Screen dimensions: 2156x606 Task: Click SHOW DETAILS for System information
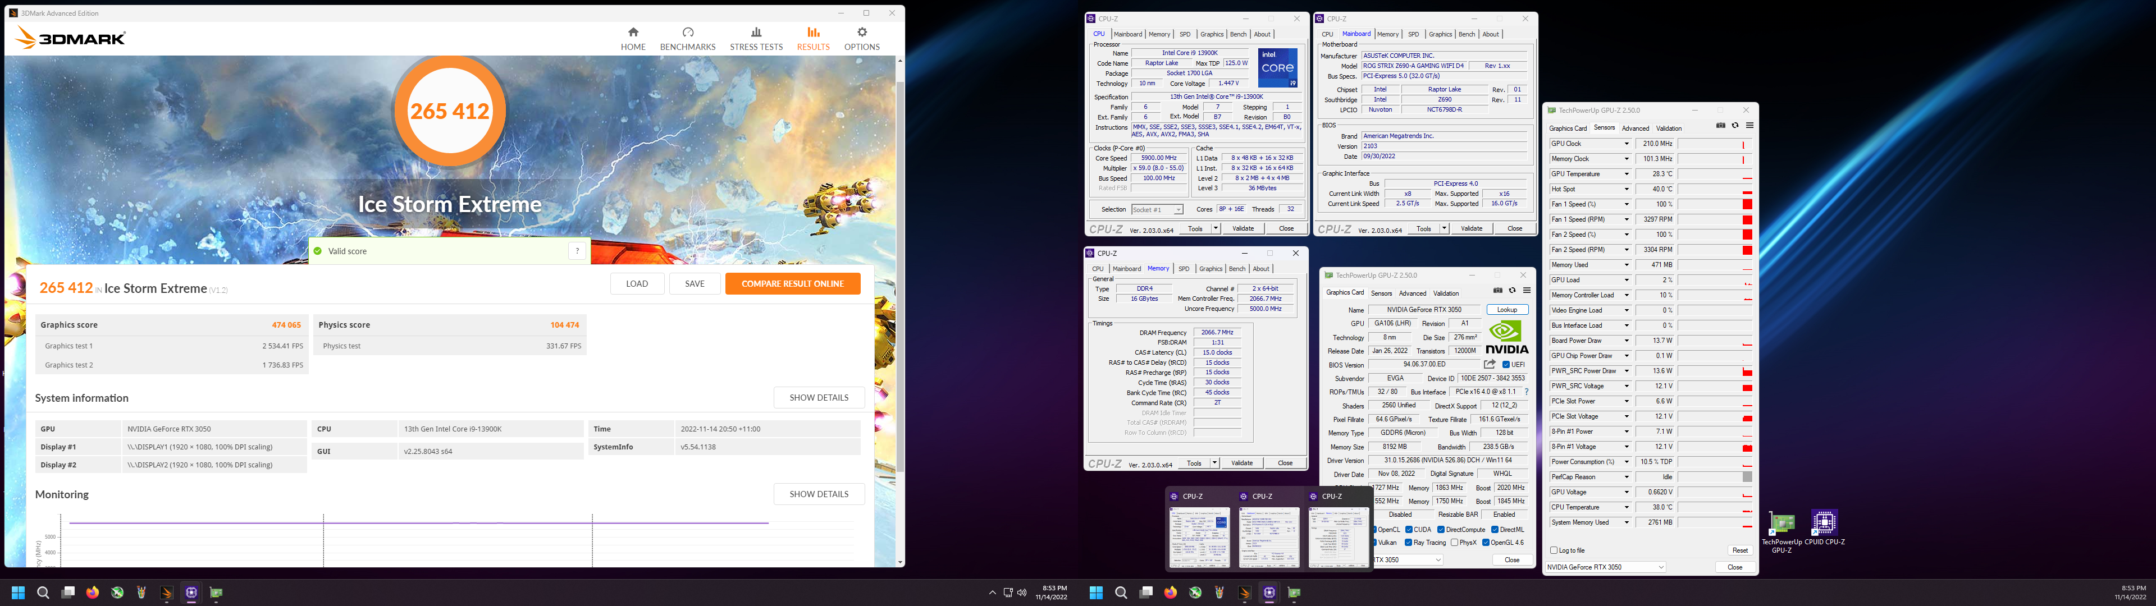pyautogui.click(x=819, y=398)
